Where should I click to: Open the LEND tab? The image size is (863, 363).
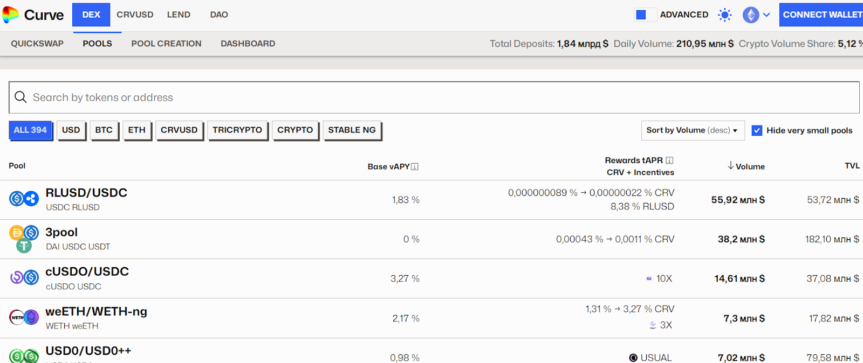click(179, 15)
